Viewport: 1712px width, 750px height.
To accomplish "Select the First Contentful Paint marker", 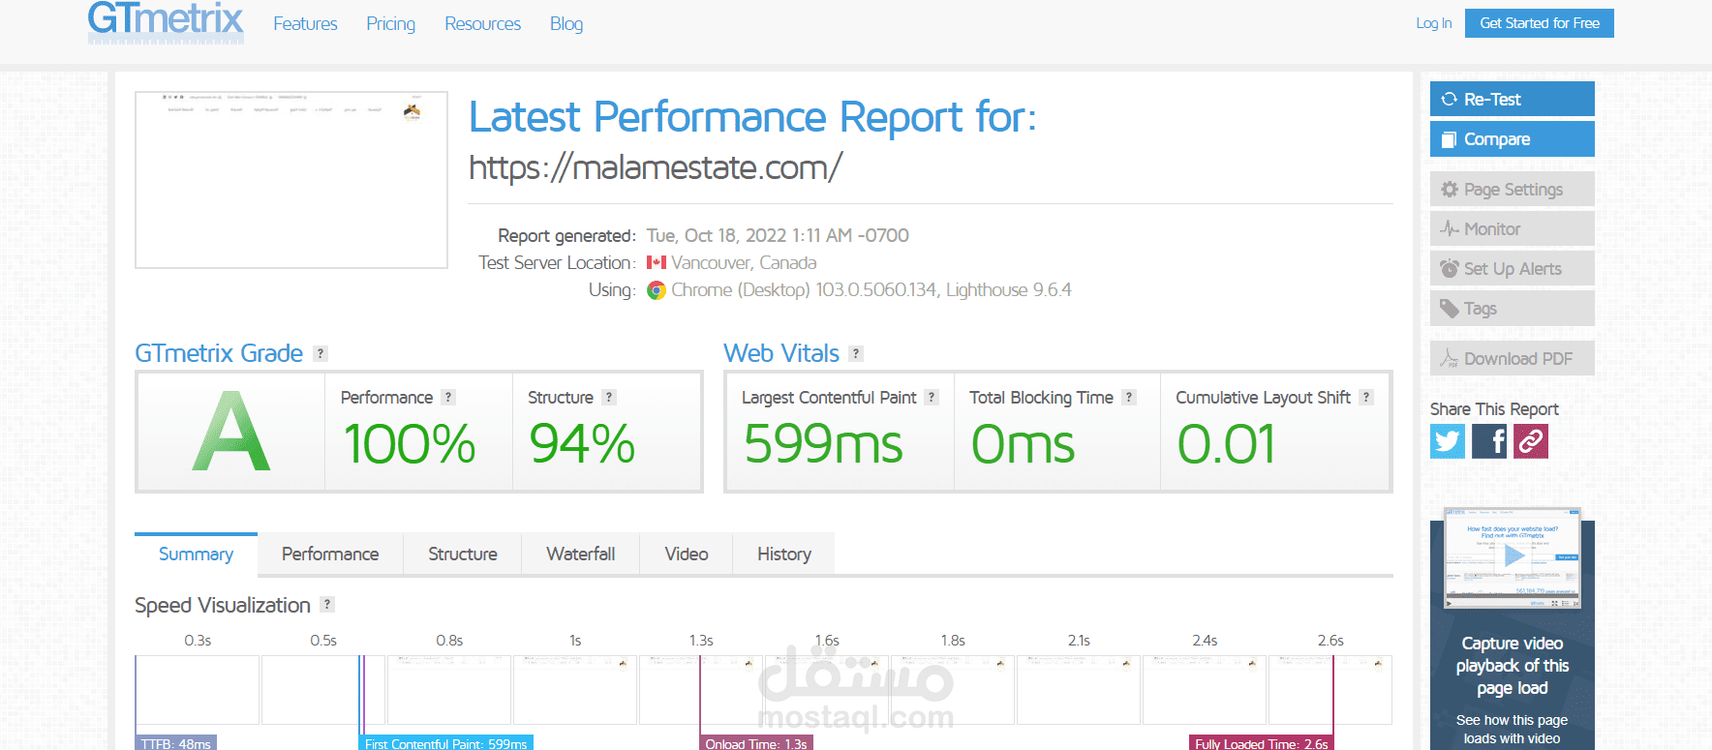I will coord(446,743).
